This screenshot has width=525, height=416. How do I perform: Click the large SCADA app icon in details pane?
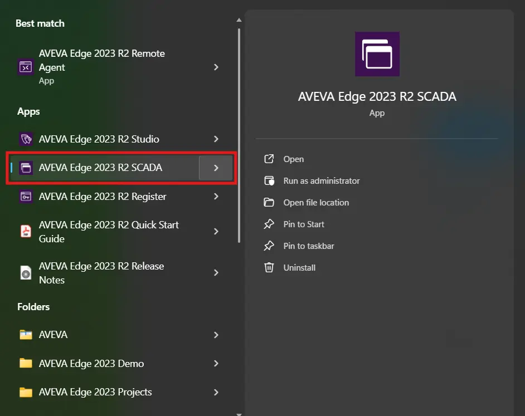click(377, 54)
